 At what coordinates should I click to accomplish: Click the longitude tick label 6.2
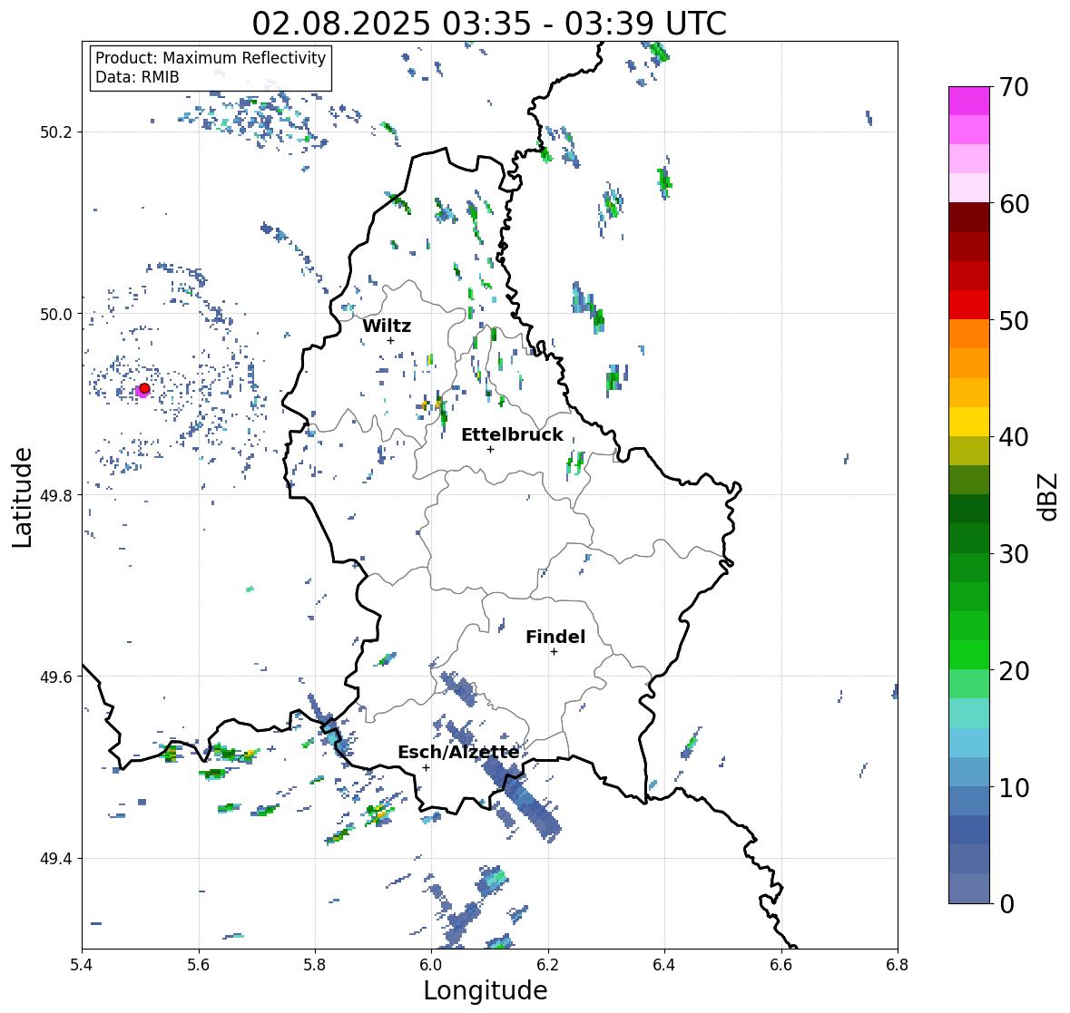[x=548, y=965]
